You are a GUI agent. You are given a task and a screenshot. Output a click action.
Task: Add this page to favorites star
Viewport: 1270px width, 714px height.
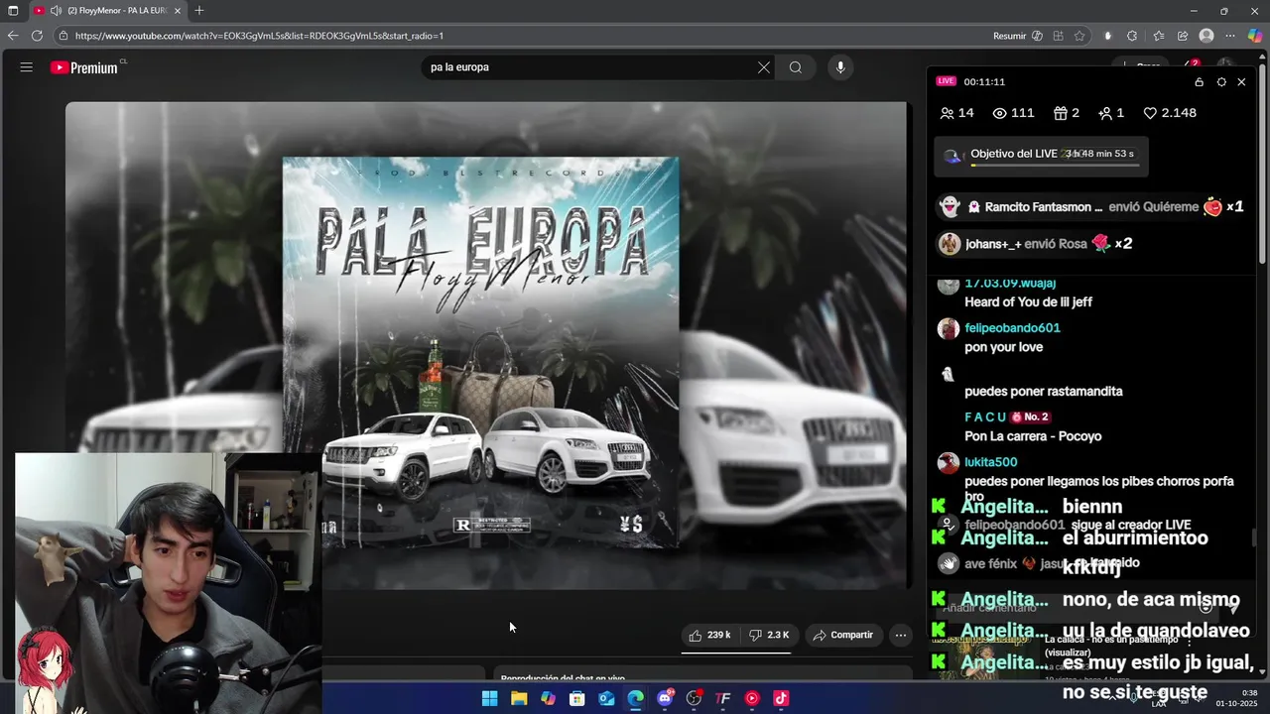point(1080,36)
